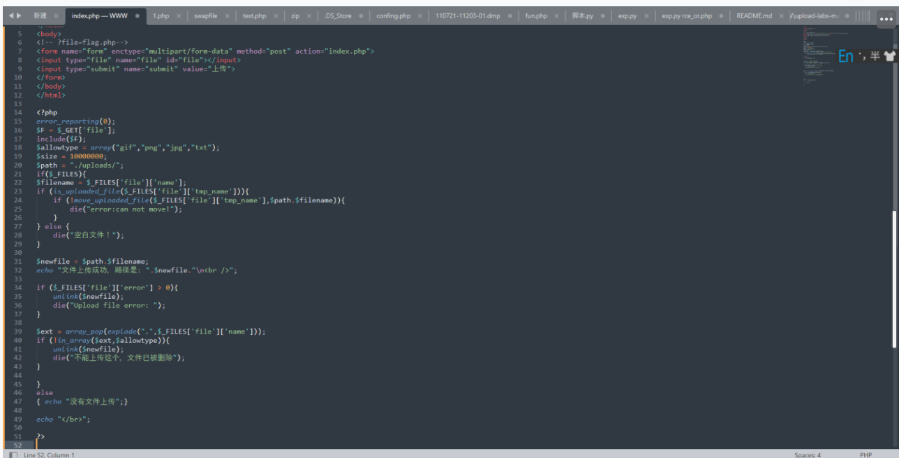The height and width of the screenshot is (458, 899).
Task: Click the die("Upload file error: ") line
Action: tap(109, 305)
